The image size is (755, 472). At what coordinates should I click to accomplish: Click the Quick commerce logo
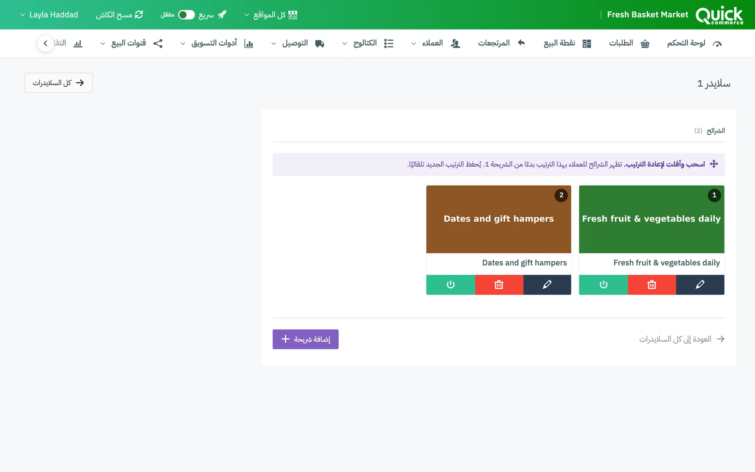[x=719, y=15]
